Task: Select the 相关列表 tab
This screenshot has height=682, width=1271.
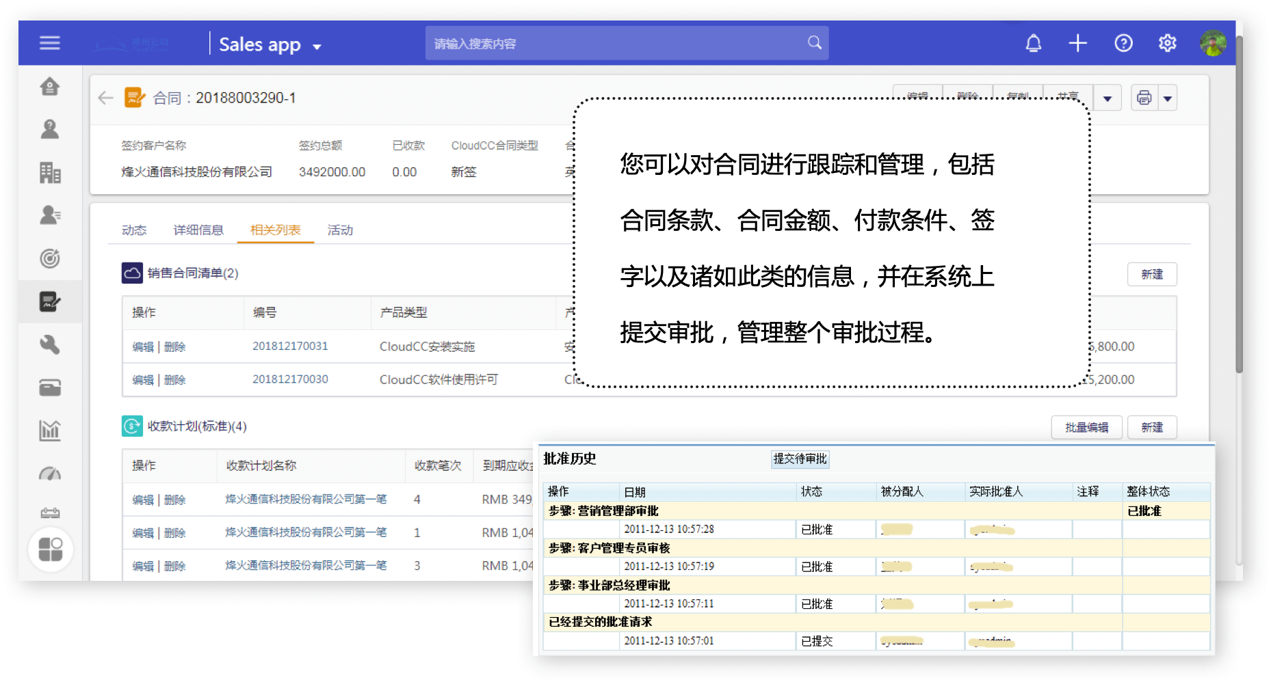Action: click(x=276, y=230)
